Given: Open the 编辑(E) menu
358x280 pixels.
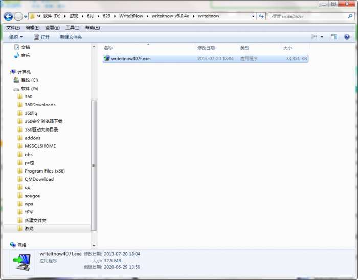Looking at the screenshot, I should [33, 28].
